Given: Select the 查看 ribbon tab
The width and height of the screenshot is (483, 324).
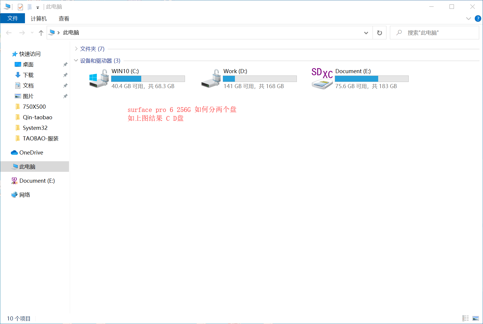Looking at the screenshot, I should (x=64, y=19).
